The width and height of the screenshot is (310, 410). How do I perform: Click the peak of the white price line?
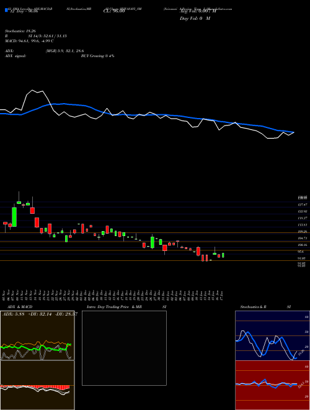pos(32,91)
